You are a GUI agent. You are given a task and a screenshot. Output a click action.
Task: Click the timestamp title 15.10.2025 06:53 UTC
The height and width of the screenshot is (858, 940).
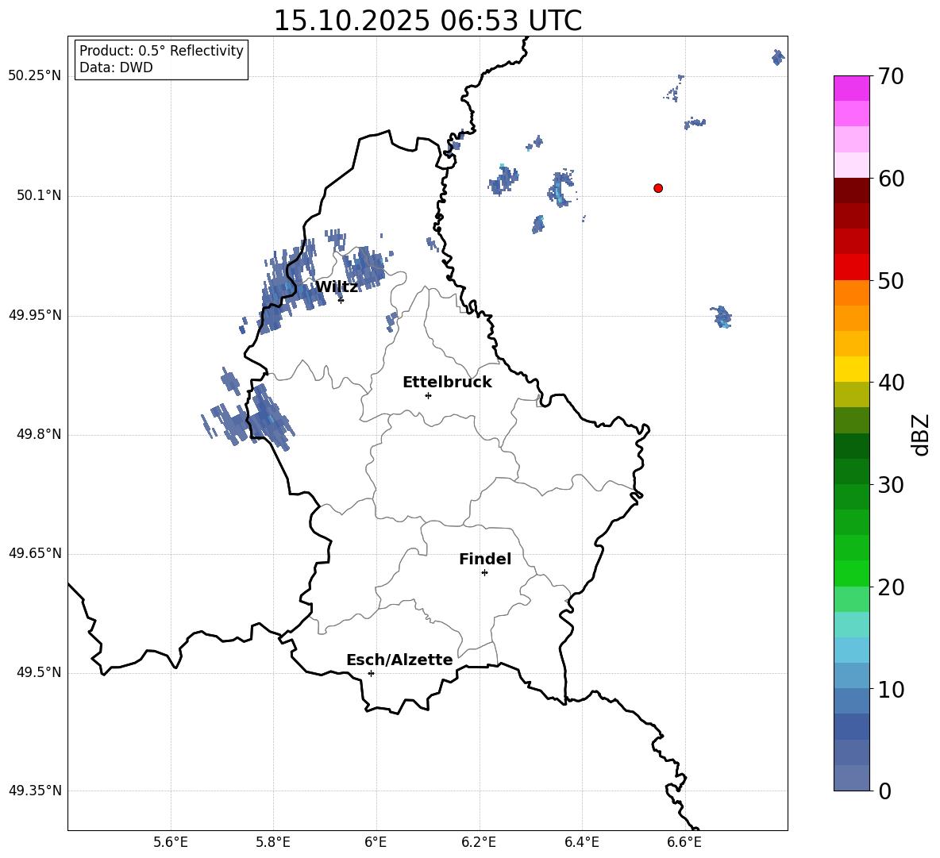coord(427,21)
